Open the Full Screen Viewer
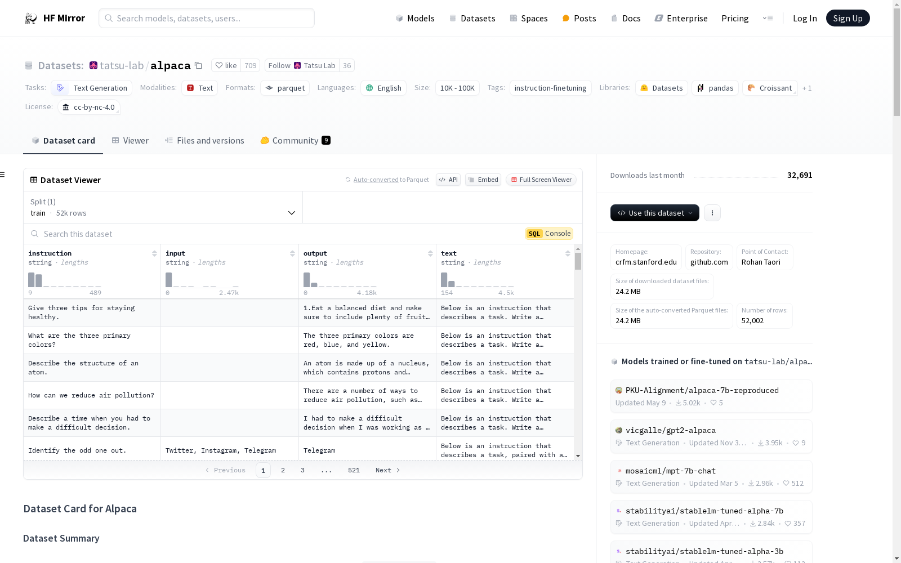The image size is (901, 563). click(541, 180)
